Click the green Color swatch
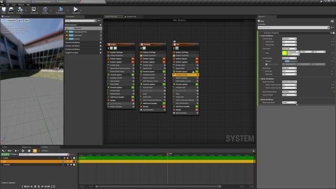 [x=285, y=53]
